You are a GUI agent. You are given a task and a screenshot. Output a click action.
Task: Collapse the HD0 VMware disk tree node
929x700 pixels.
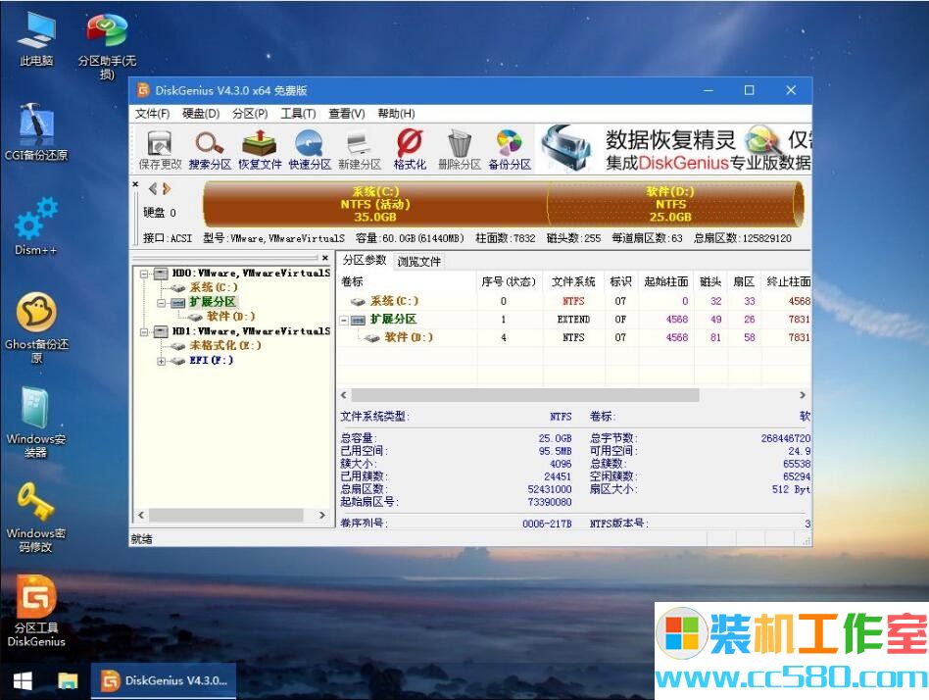144,274
